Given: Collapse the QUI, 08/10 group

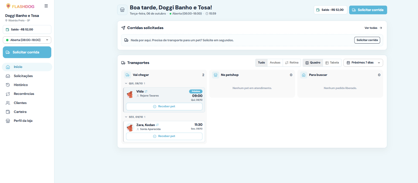Looking at the screenshot, I should [135, 83].
